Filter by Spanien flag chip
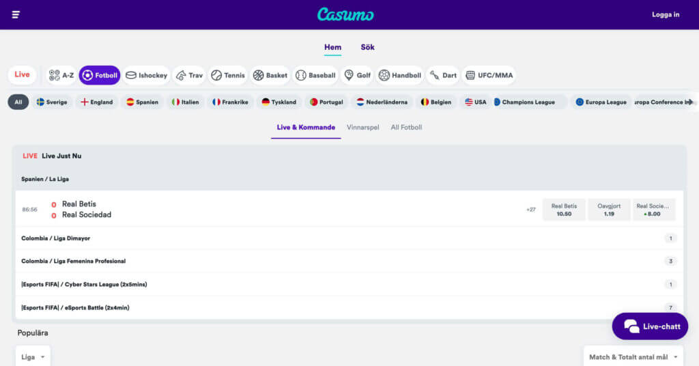Viewport: 699px width, 366px height. pos(142,102)
